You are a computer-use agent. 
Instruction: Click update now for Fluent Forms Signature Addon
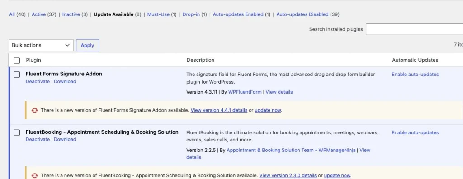coord(268,110)
